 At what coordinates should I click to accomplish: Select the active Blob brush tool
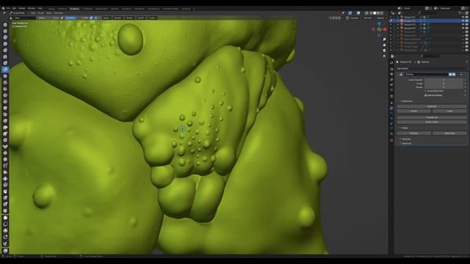tap(5, 70)
